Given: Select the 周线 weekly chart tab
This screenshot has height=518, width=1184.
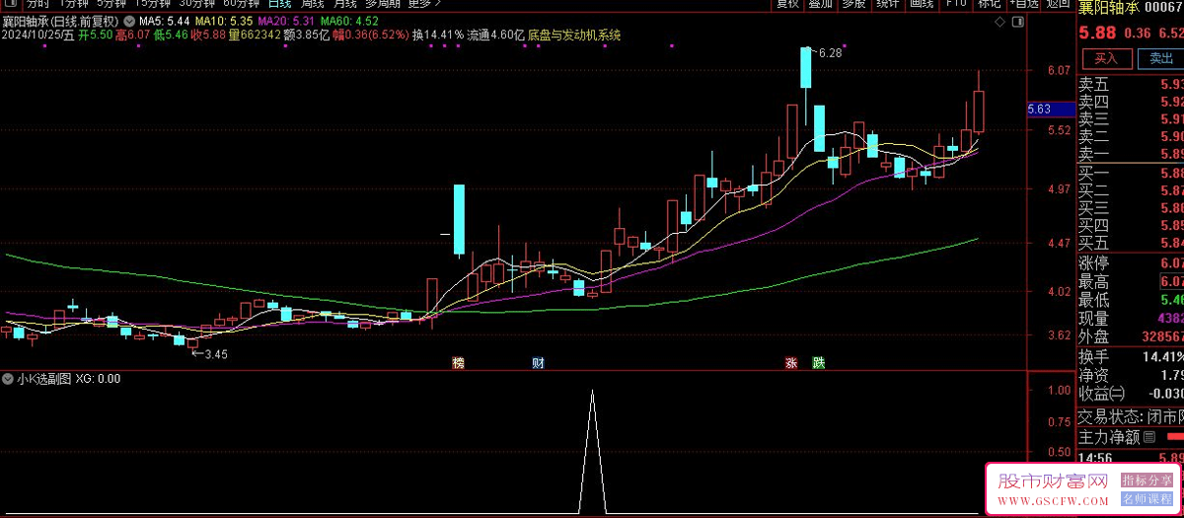Looking at the screenshot, I should [313, 3].
